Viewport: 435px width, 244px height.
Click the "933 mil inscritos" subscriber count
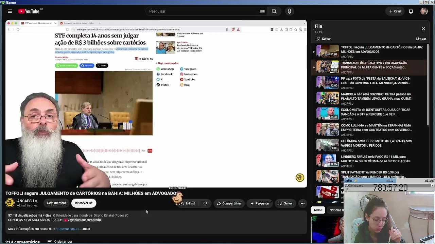coord(27,206)
